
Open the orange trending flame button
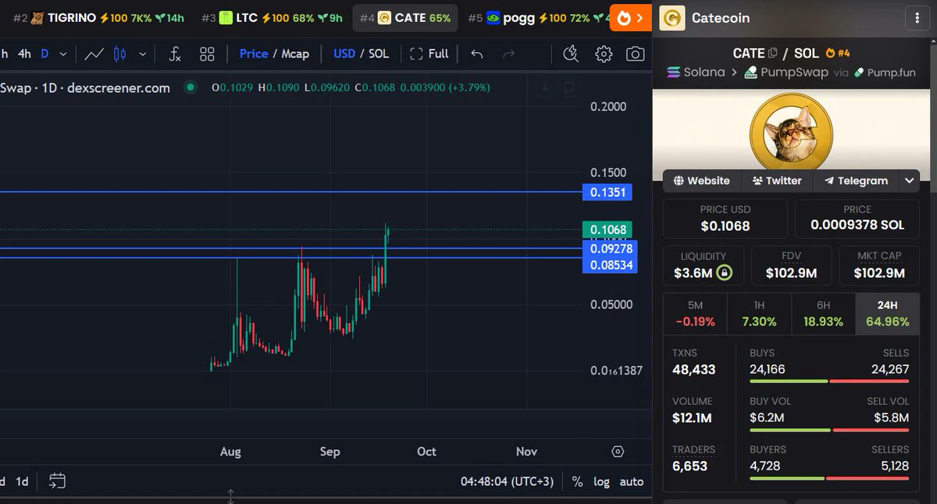point(631,17)
